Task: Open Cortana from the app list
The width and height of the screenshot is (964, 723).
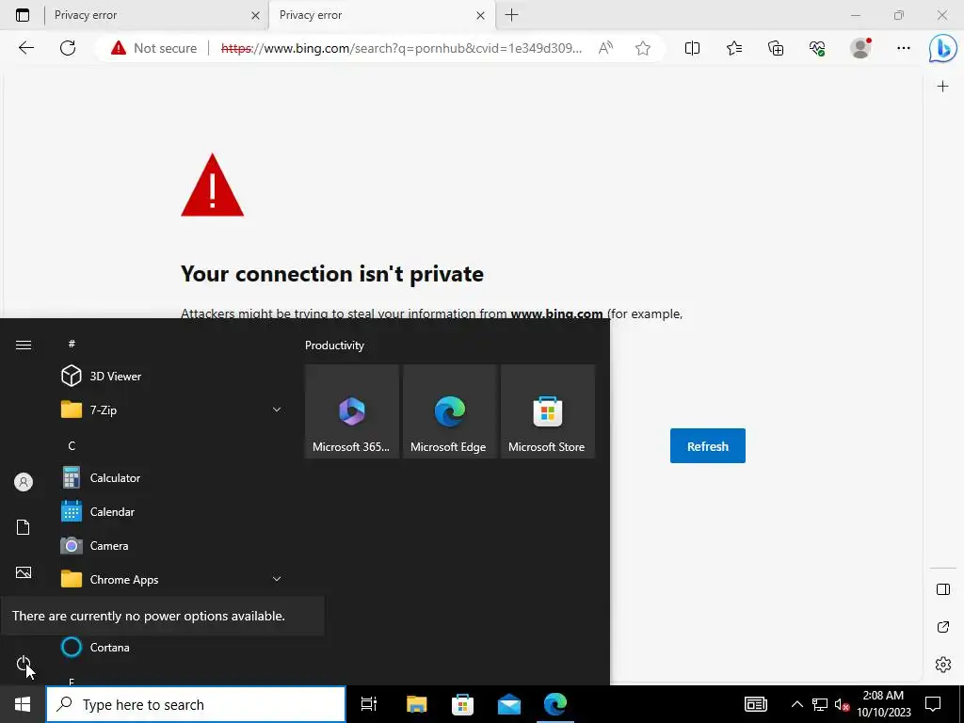Action: click(172, 647)
